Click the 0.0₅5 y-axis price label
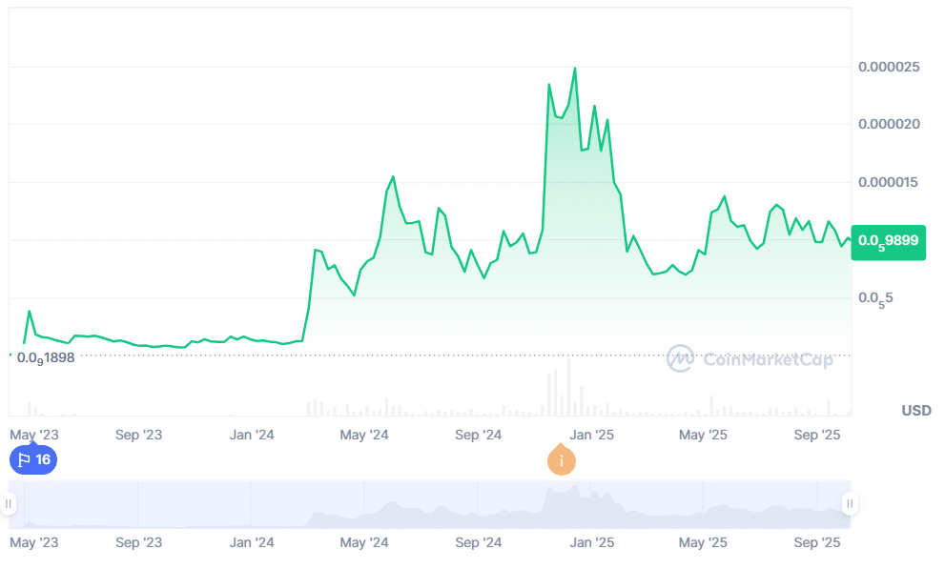 click(x=875, y=299)
